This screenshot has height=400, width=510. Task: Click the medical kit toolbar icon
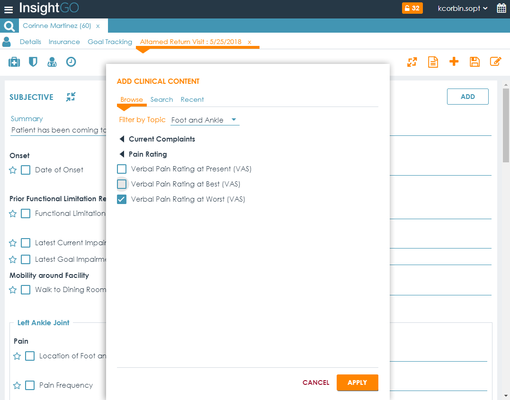[14, 62]
